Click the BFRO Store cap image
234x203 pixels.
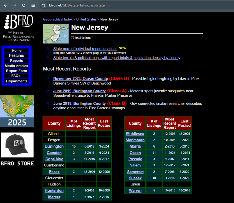click(x=17, y=145)
